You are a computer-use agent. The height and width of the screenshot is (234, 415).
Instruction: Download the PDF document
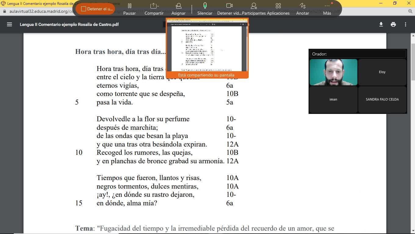point(381,24)
